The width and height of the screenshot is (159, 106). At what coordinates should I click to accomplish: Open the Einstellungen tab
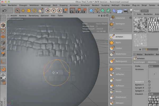pyautogui.click(x=139, y=62)
